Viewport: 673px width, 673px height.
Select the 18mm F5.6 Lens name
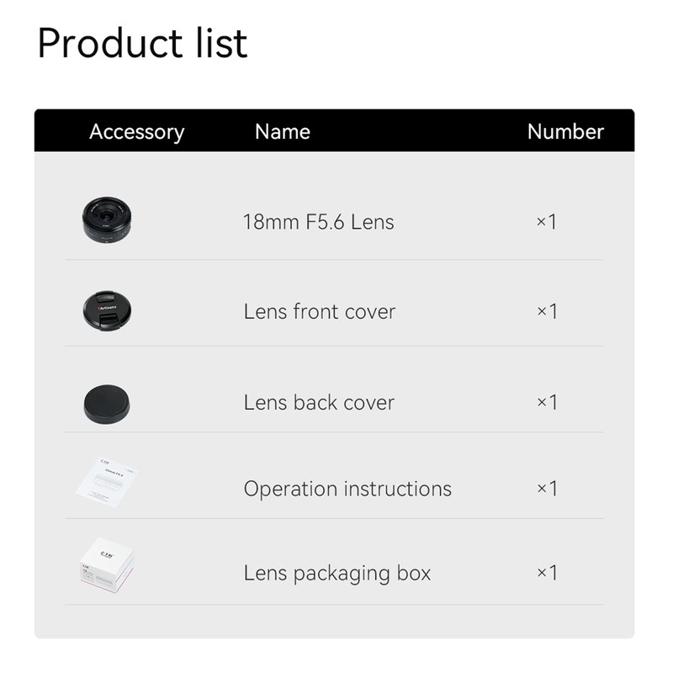318,222
